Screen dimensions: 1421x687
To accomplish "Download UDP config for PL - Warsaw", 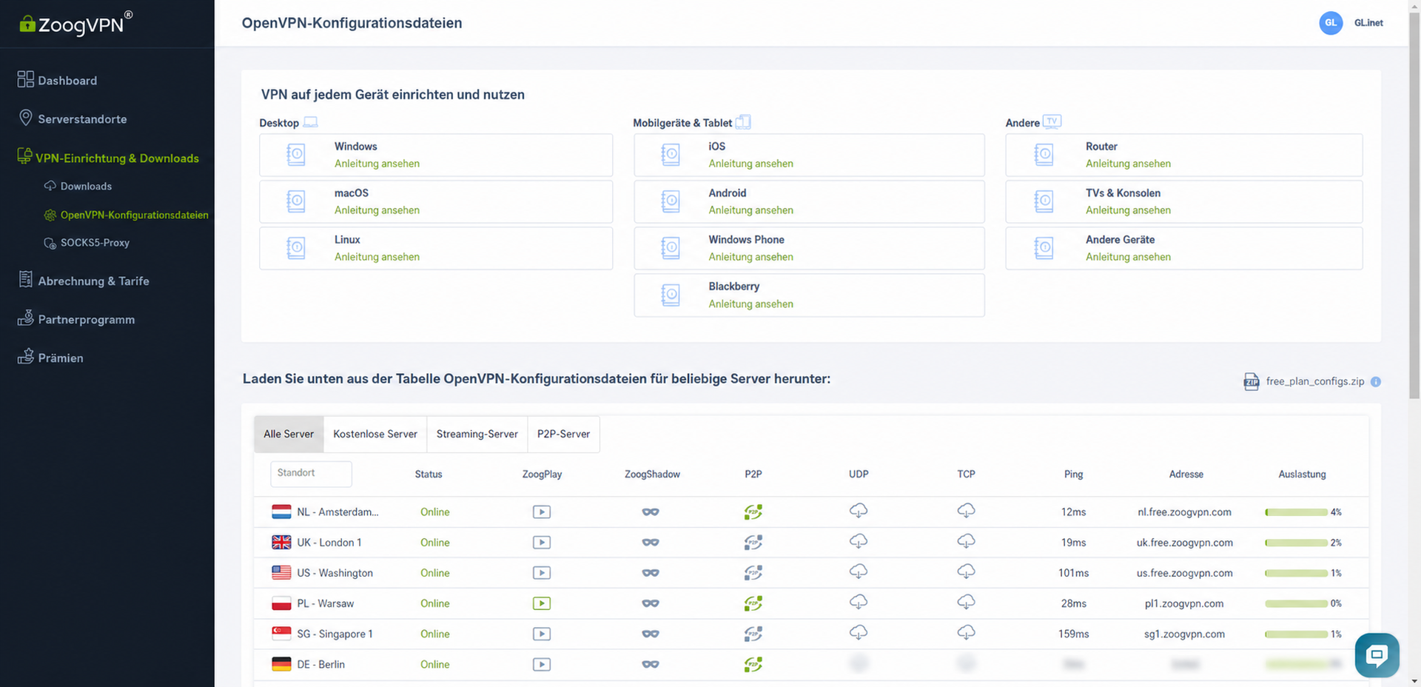I will click(x=859, y=603).
